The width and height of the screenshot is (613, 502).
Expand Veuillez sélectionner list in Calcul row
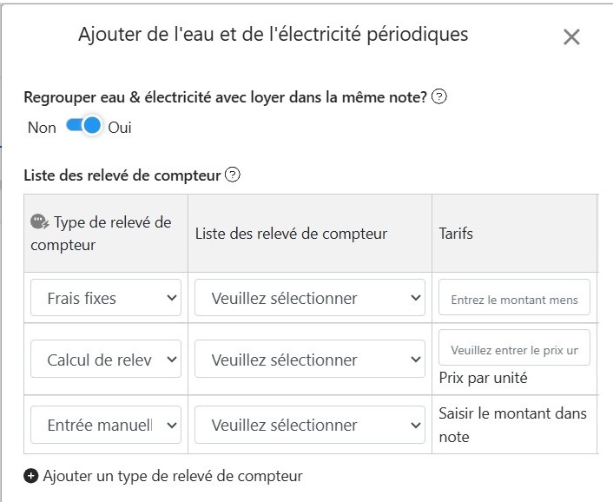[x=310, y=360]
